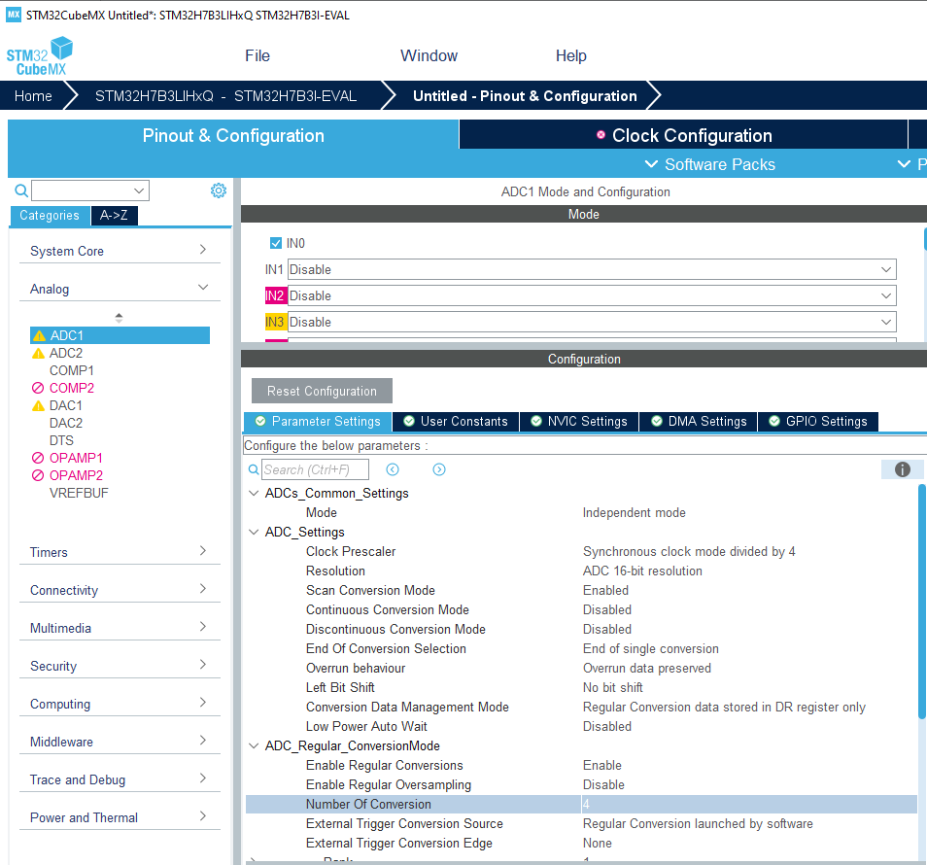This screenshot has height=865, width=927.
Task: Click the STM32CubeMX logo
Action: point(39,56)
